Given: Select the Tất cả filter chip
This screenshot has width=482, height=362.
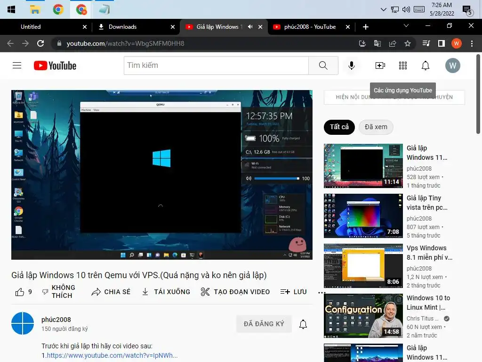Looking at the screenshot, I should pos(339,127).
